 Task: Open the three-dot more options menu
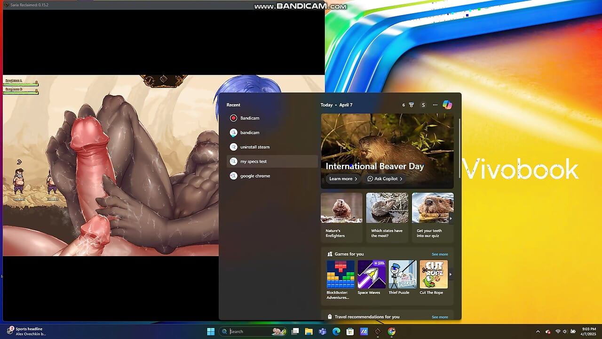coord(435,105)
